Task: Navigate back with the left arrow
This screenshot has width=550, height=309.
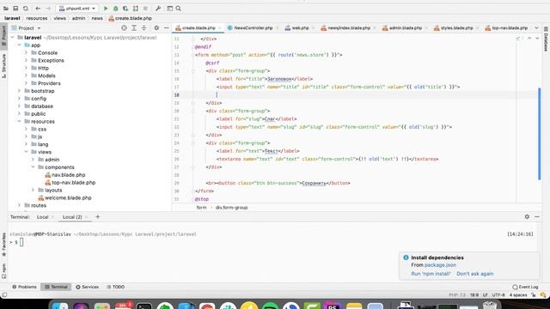Action: tap(38, 9)
